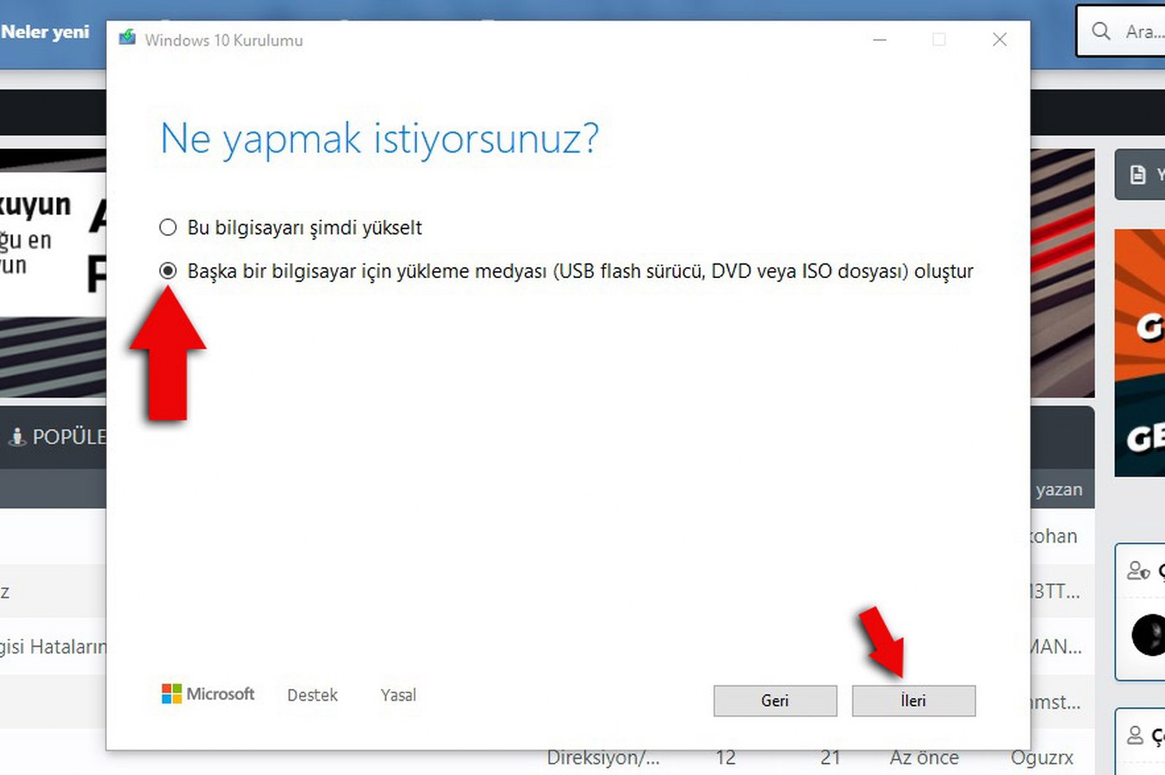Click the magnifier icon in the search box
The height and width of the screenshot is (775, 1165).
point(1100,31)
